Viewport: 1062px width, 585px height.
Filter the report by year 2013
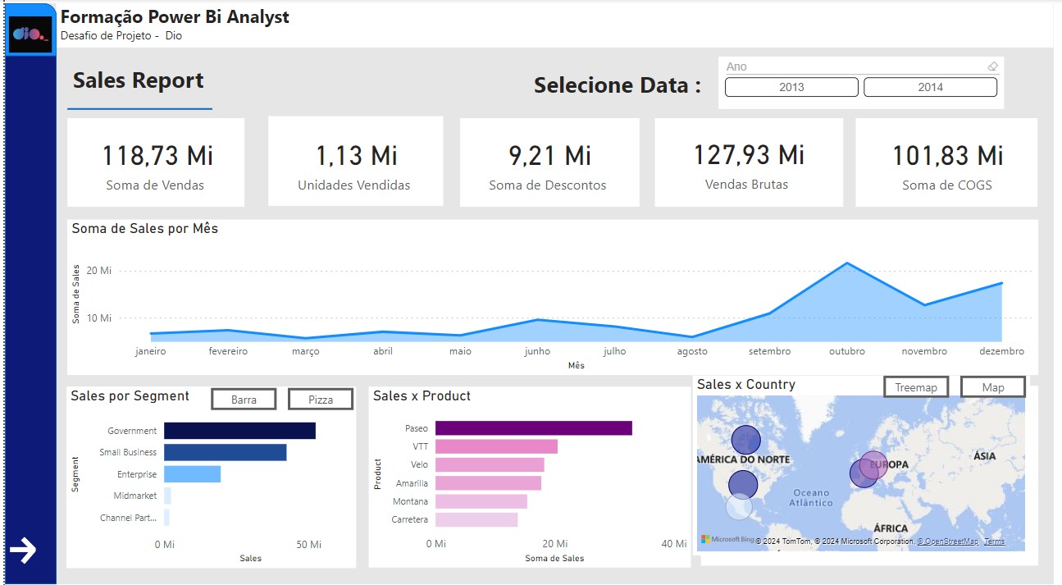[791, 87]
